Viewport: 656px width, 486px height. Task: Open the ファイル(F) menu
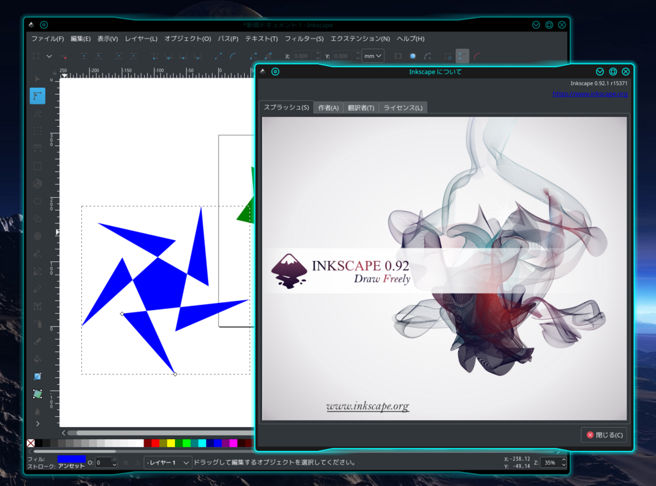[47, 38]
